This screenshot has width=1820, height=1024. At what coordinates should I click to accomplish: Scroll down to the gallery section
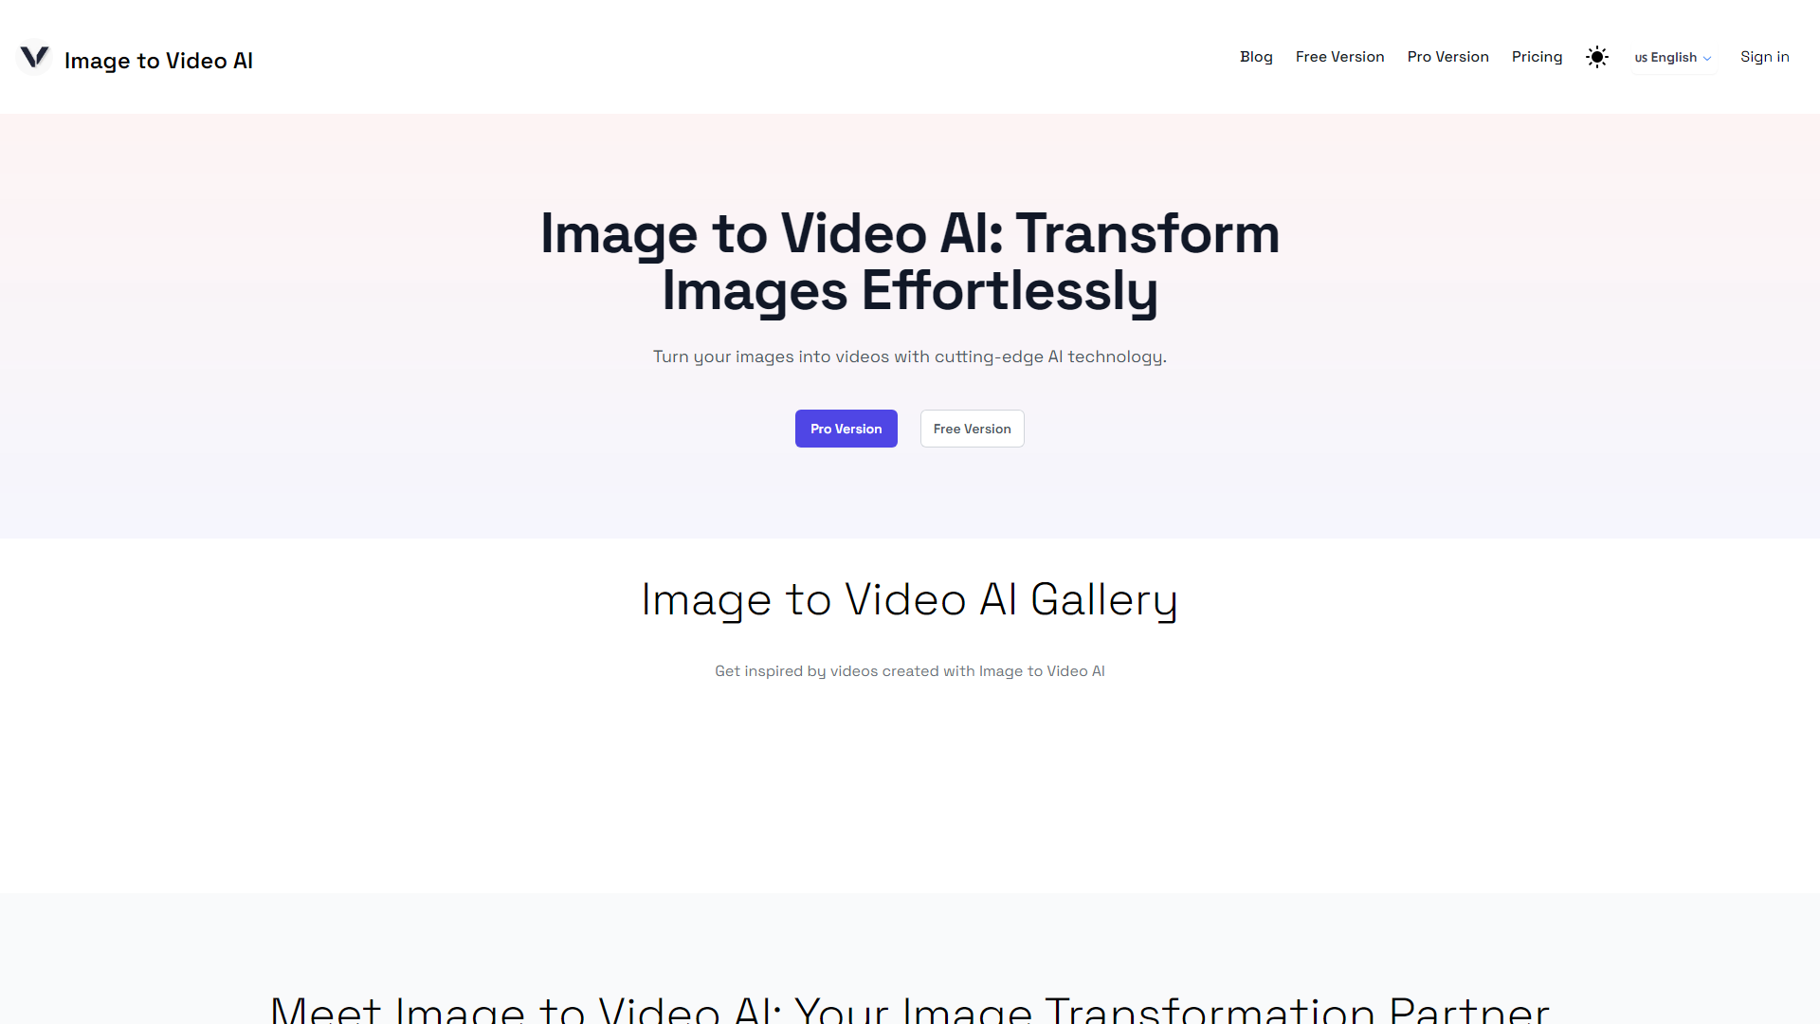(x=910, y=597)
